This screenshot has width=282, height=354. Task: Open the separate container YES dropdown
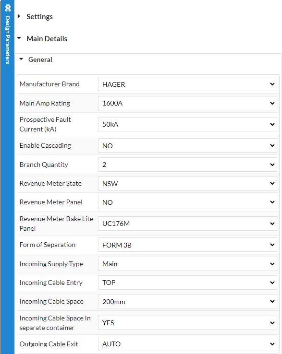(x=187, y=323)
